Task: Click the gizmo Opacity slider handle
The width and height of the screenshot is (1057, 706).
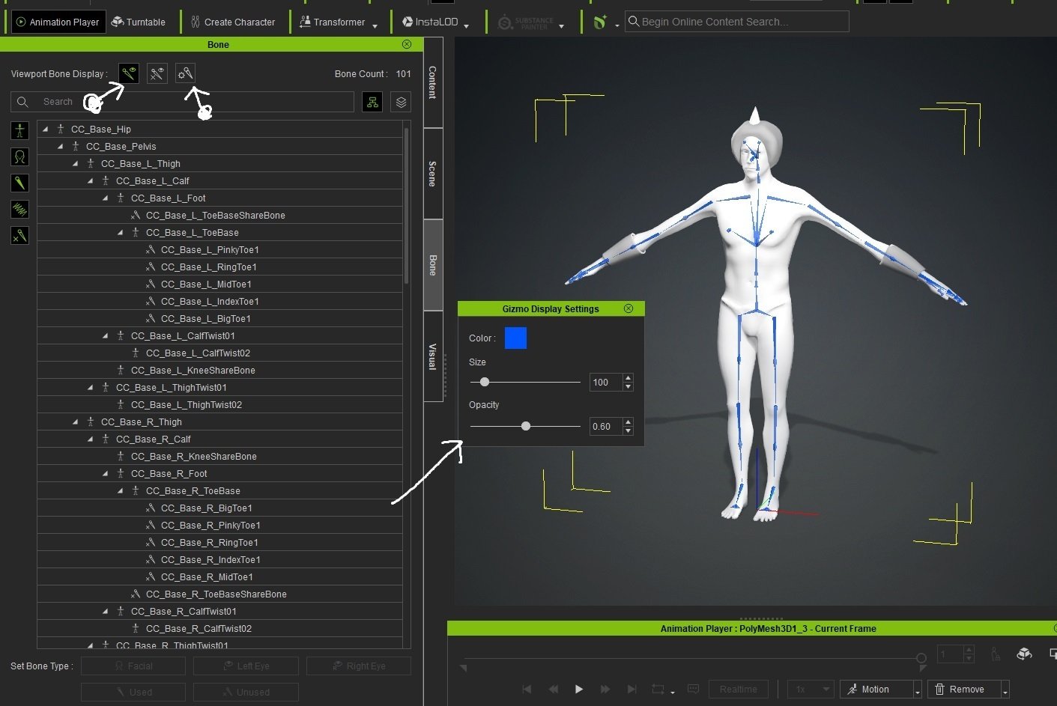Action: coord(526,426)
